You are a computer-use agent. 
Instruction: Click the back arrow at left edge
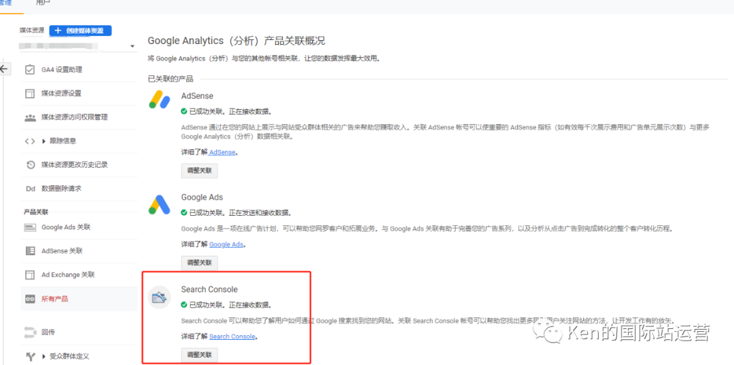[x=4, y=69]
